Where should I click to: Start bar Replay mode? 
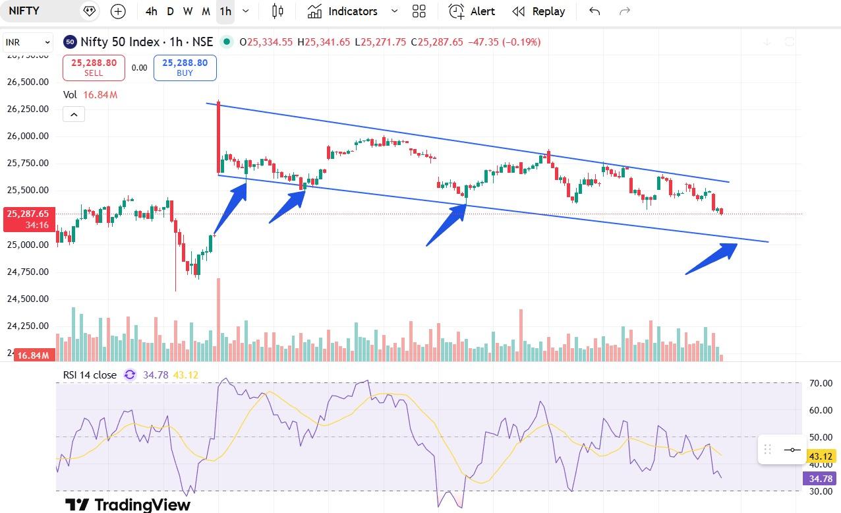tap(539, 11)
